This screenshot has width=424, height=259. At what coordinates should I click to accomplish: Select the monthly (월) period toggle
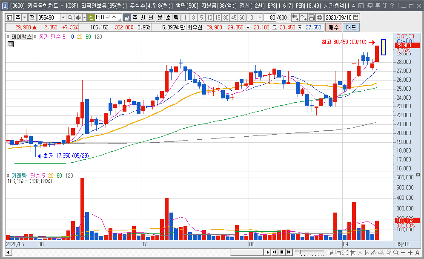click(x=143, y=17)
